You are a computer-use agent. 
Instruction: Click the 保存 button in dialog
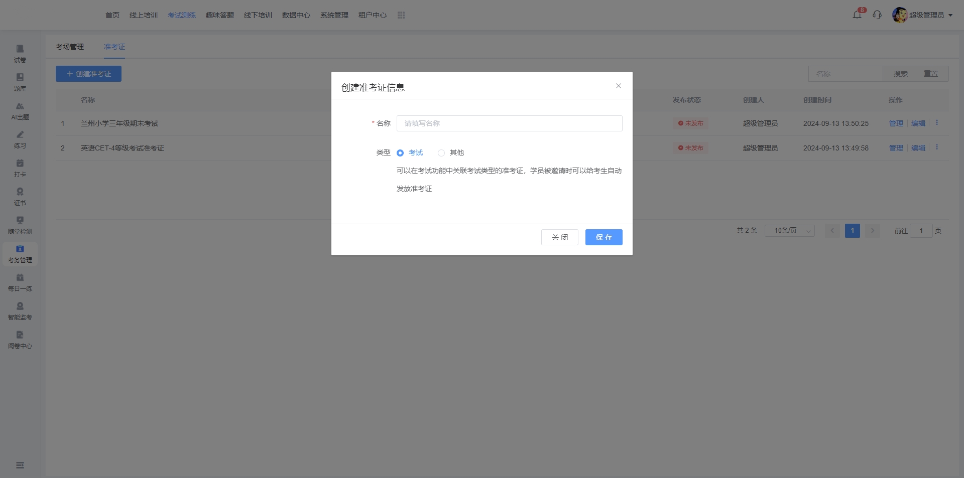pos(604,237)
